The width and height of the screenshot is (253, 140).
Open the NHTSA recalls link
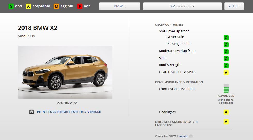[x=183, y=136]
